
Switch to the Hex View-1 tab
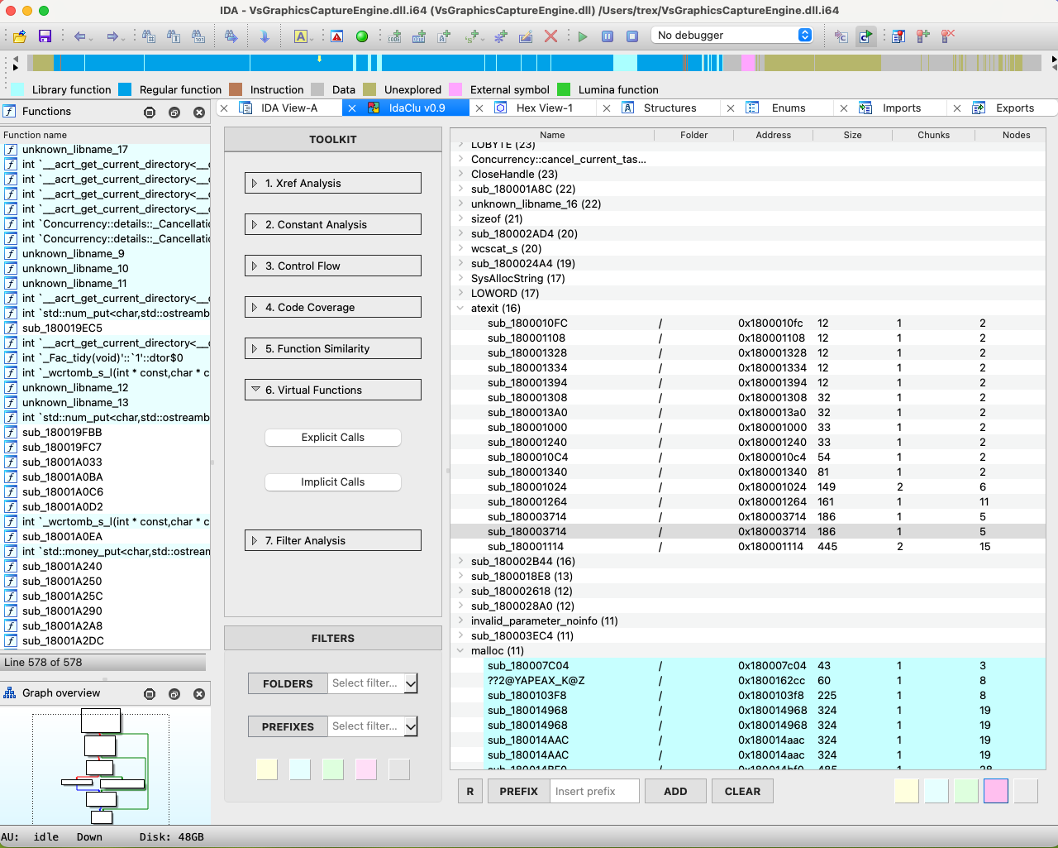tap(543, 108)
